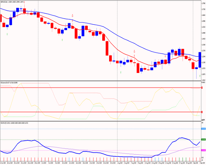206x165 pixels.
Task: Select the upper red horizontal level line
Action: pos(101,87)
